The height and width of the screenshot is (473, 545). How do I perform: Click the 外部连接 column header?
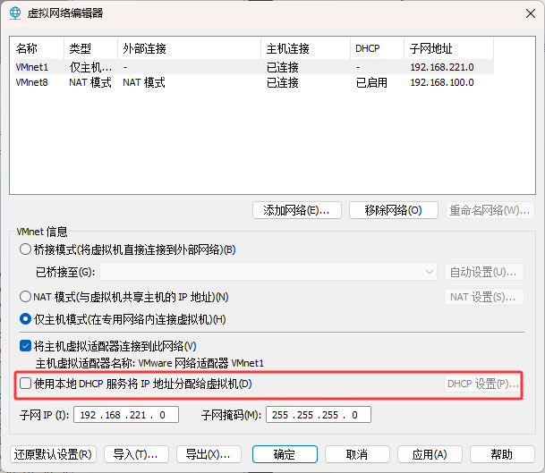point(189,48)
